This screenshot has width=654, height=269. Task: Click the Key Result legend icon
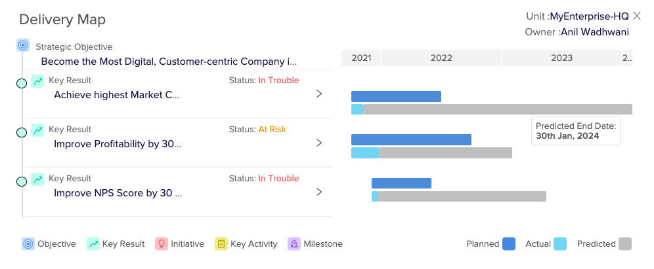click(x=93, y=244)
